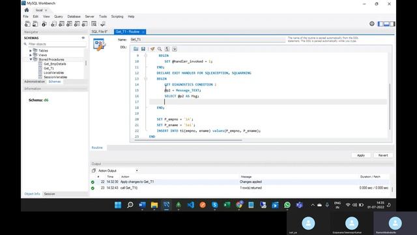Screen dimensions: 417x235
Task: Click the DDL editor vertical scrollbar
Action: 390,106
